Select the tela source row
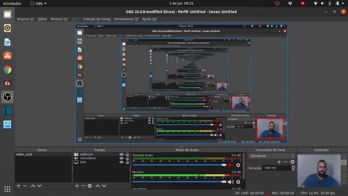This screenshot has height=196, width=348. (x=102, y=162)
